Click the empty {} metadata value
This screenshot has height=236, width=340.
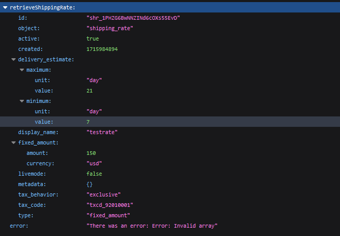(x=90, y=184)
